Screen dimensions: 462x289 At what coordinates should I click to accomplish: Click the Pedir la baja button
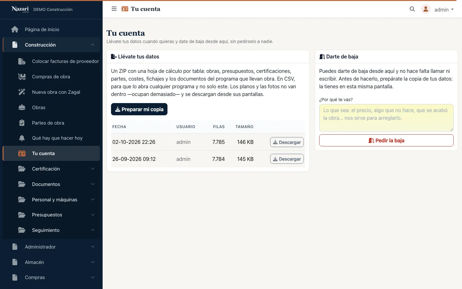click(x=386, y=140)
